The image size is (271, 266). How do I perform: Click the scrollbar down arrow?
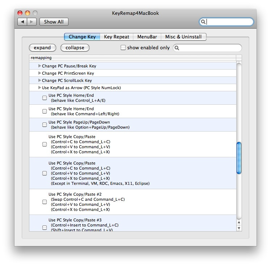pos(239,228)
